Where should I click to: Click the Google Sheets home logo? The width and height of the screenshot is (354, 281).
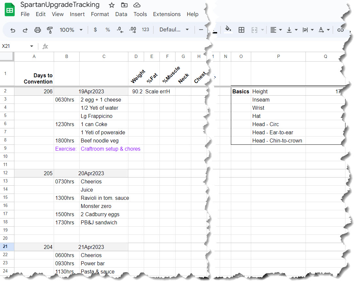click(10, 10)
